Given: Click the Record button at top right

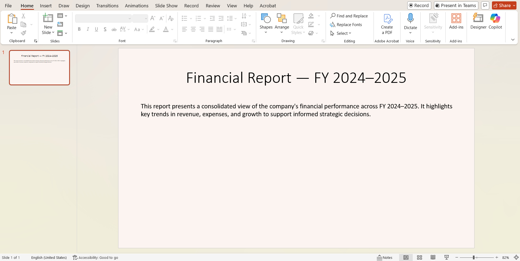Looking at the screenshot, I should point(419,5).
